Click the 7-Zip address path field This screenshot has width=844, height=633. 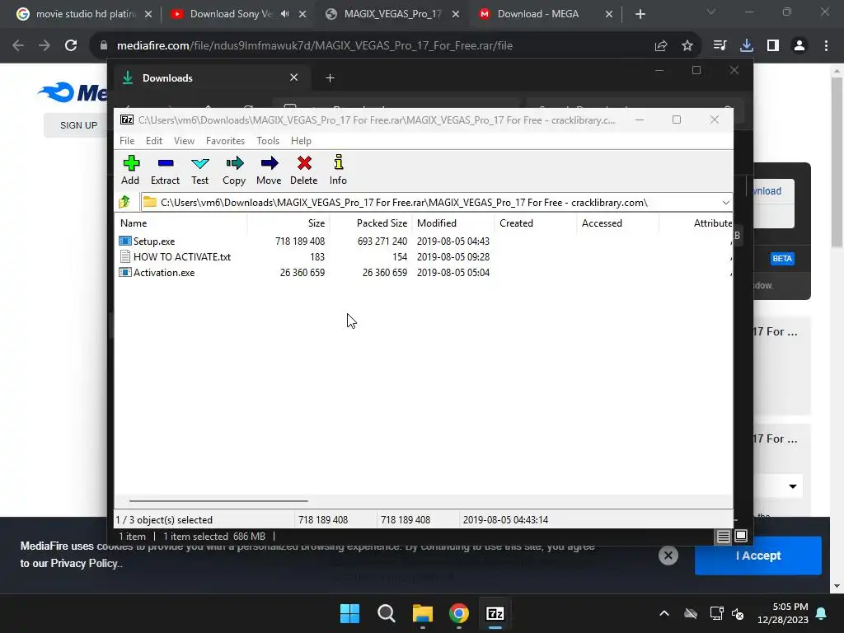point(430,203)
